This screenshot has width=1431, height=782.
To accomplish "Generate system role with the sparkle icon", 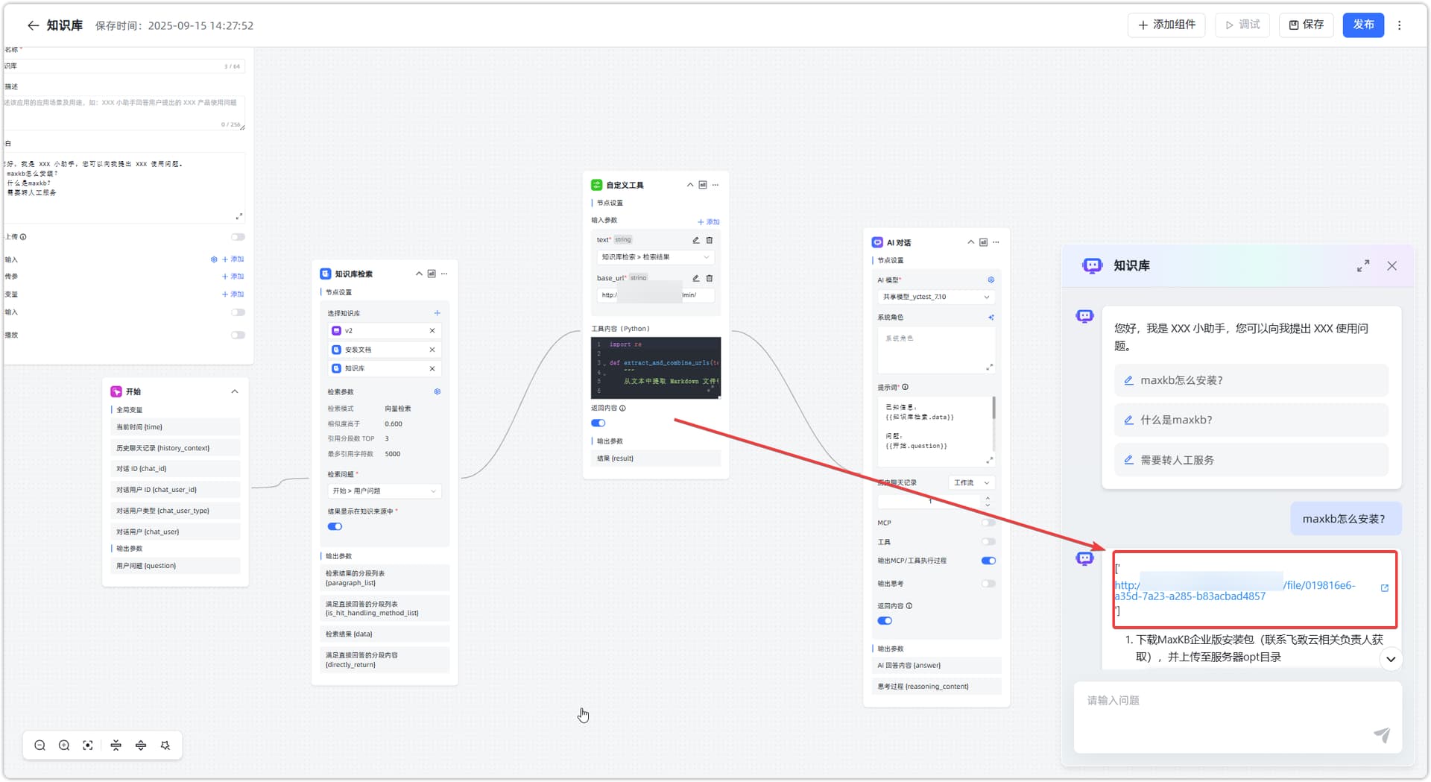I will click(991, 317).
